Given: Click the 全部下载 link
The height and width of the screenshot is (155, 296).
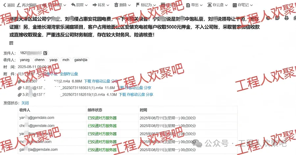Looking at the screenshot, I should click(x=50, y=74).
